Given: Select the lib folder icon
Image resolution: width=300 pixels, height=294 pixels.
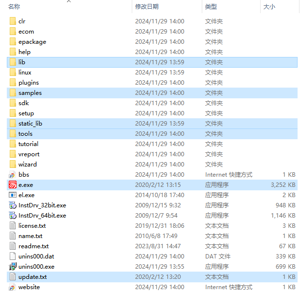Looking at the screenshot, I should pos(13,62).
